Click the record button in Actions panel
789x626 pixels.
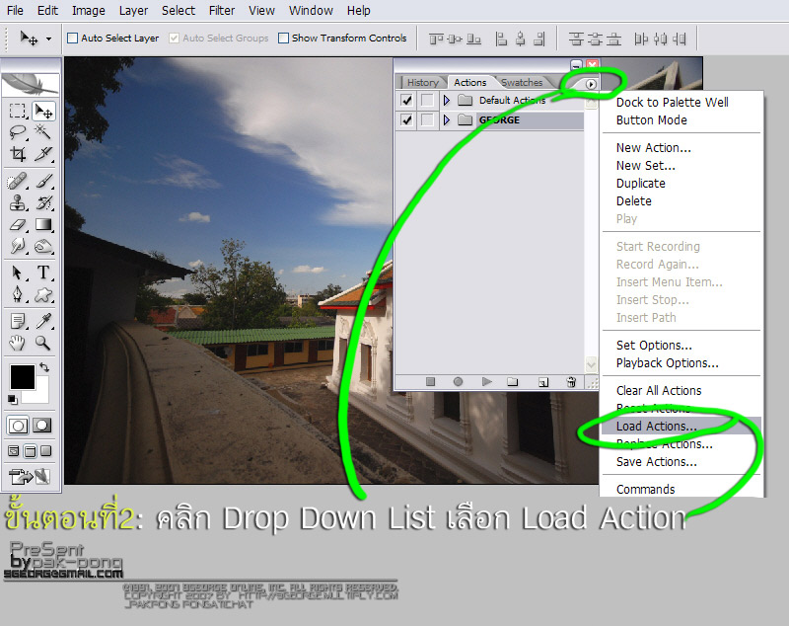458,382
